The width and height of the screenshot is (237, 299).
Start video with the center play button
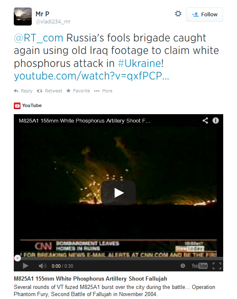click(x=118, y=193)
